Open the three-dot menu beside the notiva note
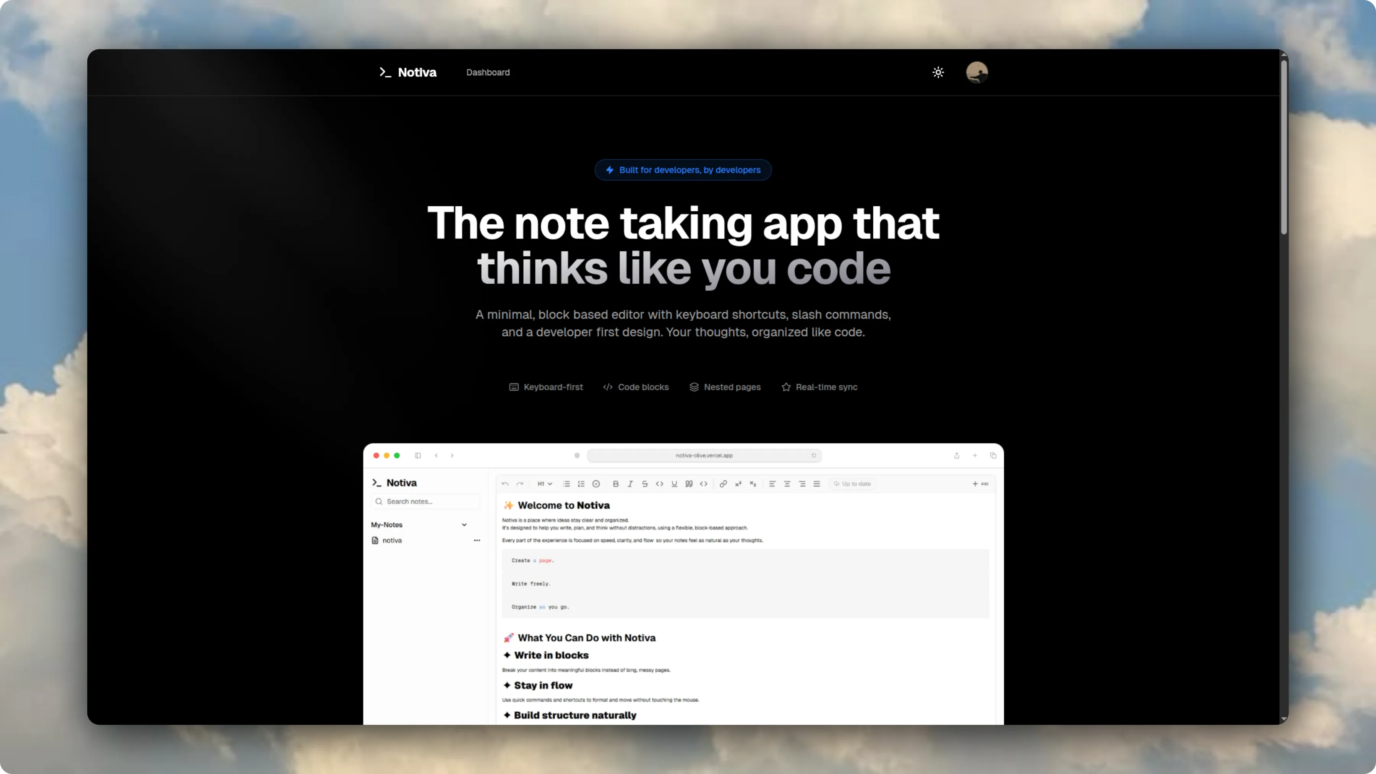1376x774 pixels. (477, 540)
